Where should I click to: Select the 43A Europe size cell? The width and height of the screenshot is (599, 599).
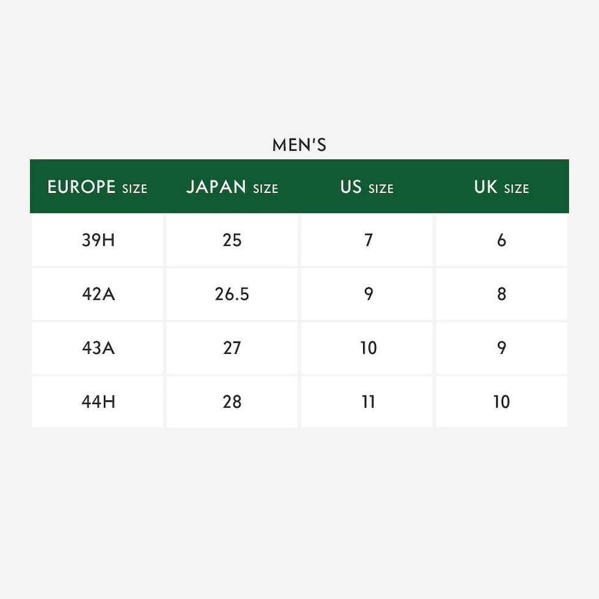coord(98,348)
